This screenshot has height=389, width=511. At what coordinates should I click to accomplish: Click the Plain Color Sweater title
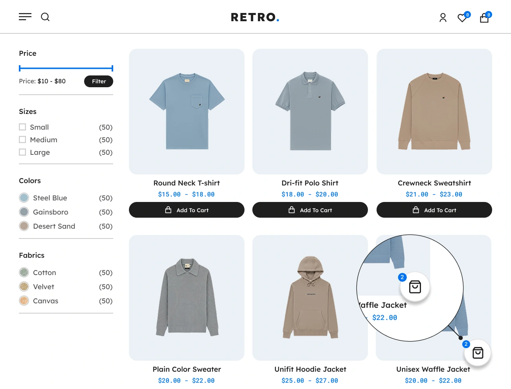(187, 369)
